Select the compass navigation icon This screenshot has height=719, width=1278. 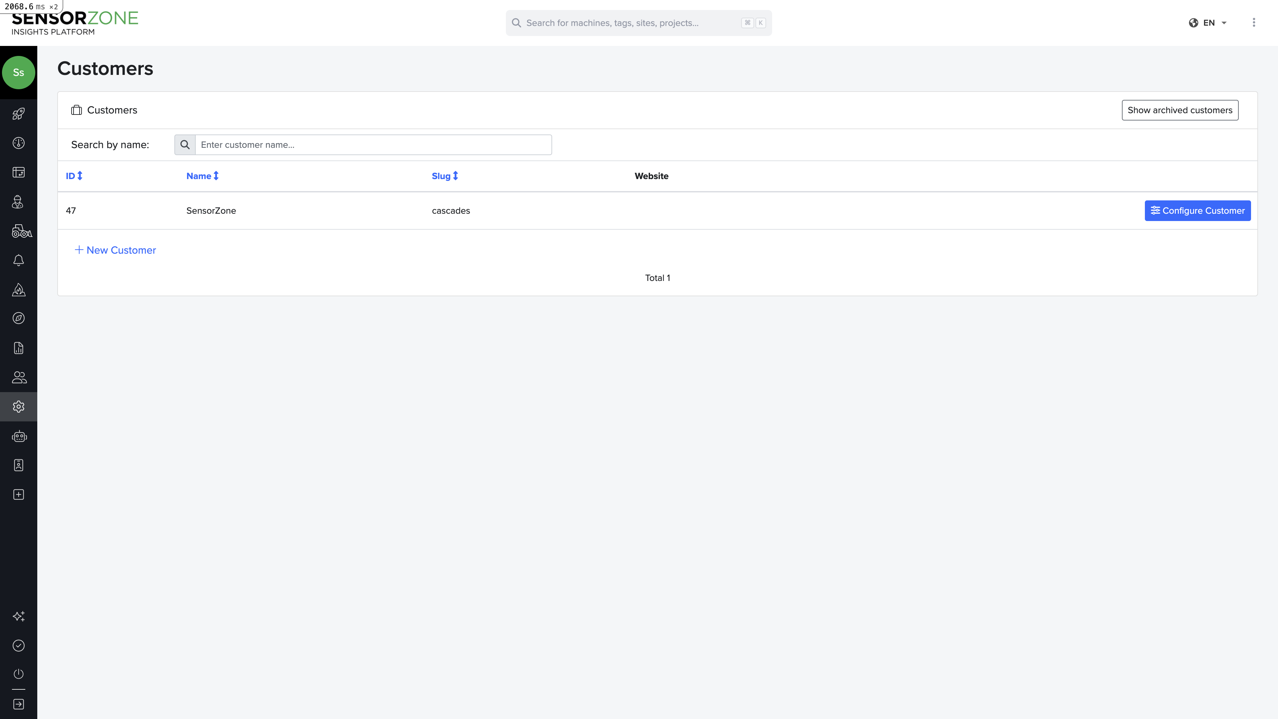pos(18,318)
